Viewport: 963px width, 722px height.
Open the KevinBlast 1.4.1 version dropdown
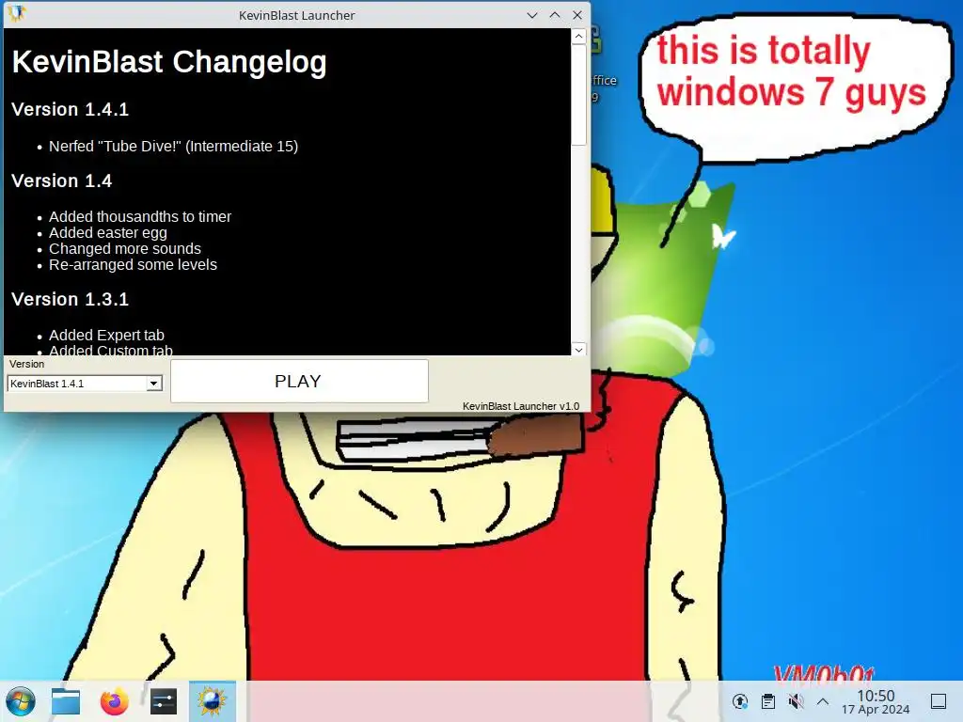tap(85, 384)
